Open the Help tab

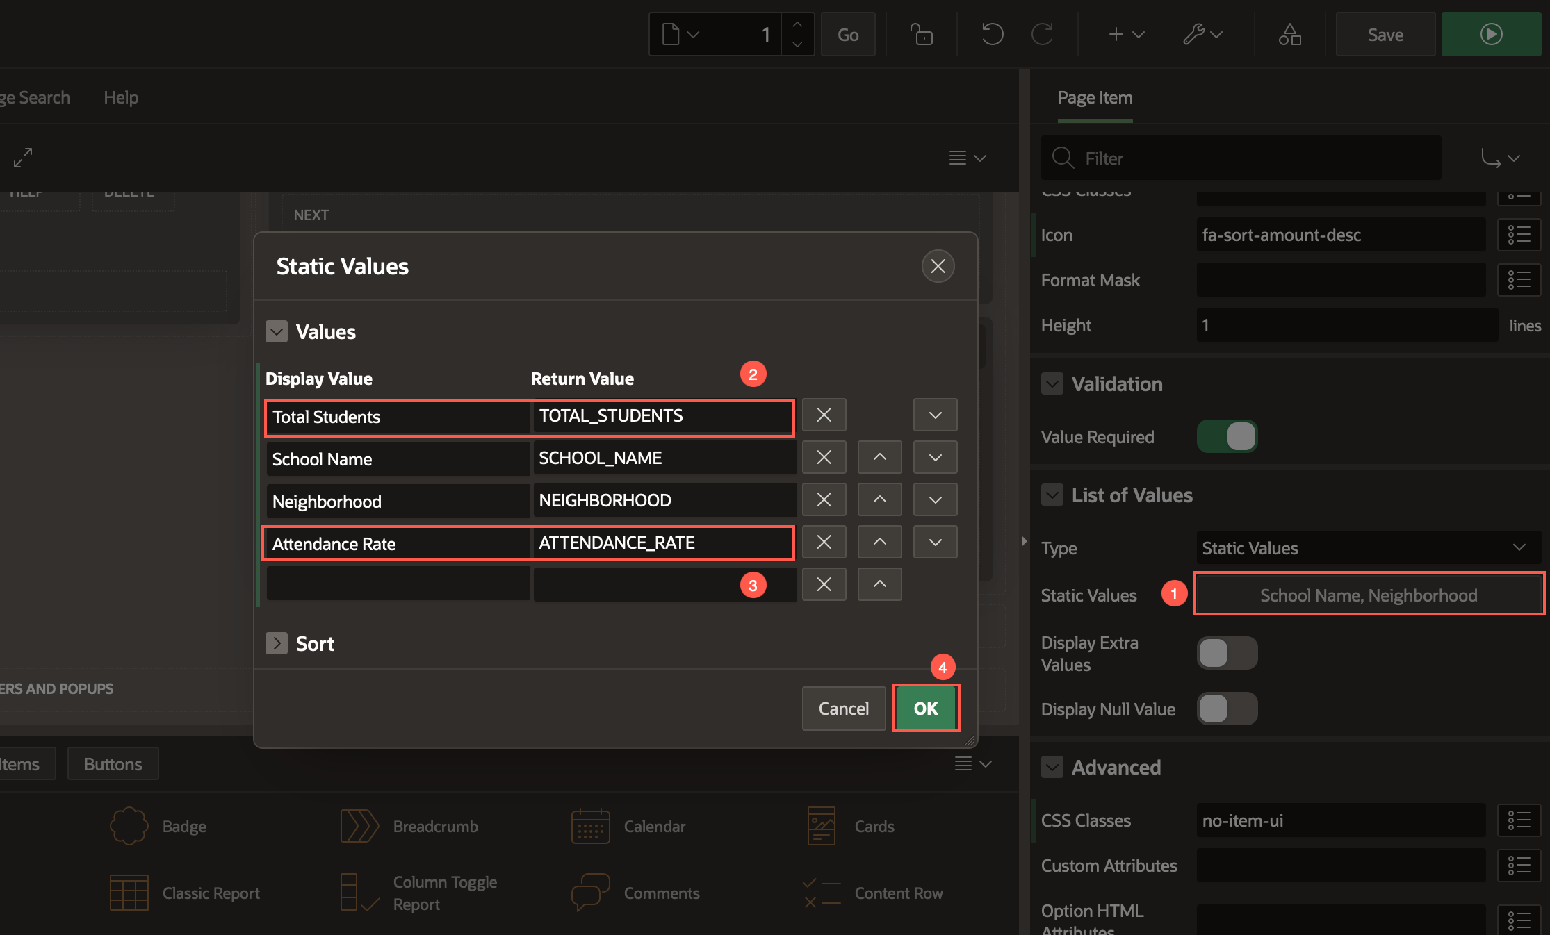point(121,98)
